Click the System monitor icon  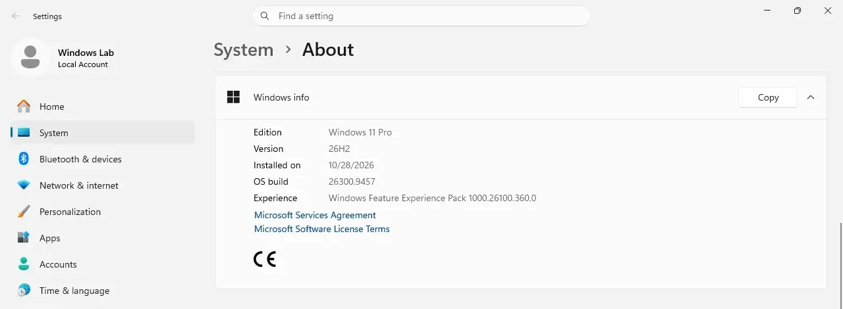click(24, 133)
